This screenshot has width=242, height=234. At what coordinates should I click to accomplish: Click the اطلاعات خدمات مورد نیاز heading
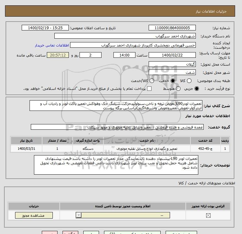[207, 116]
